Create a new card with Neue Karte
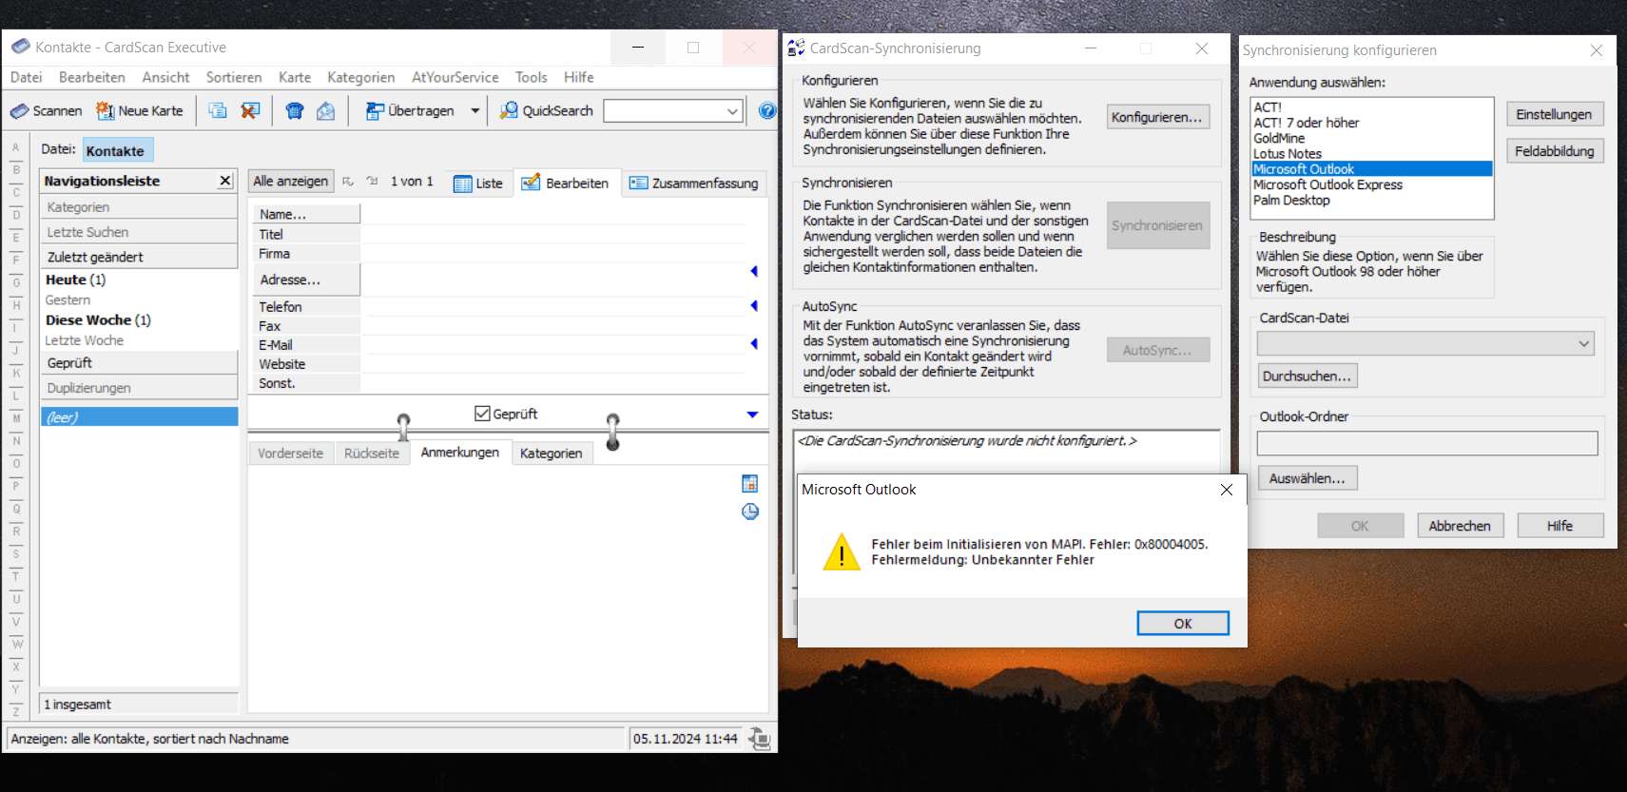 tap(140, 111)
